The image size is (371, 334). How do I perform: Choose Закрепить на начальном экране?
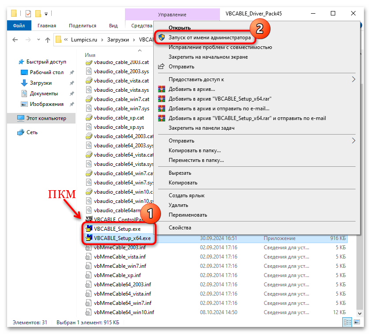point(208,57)
